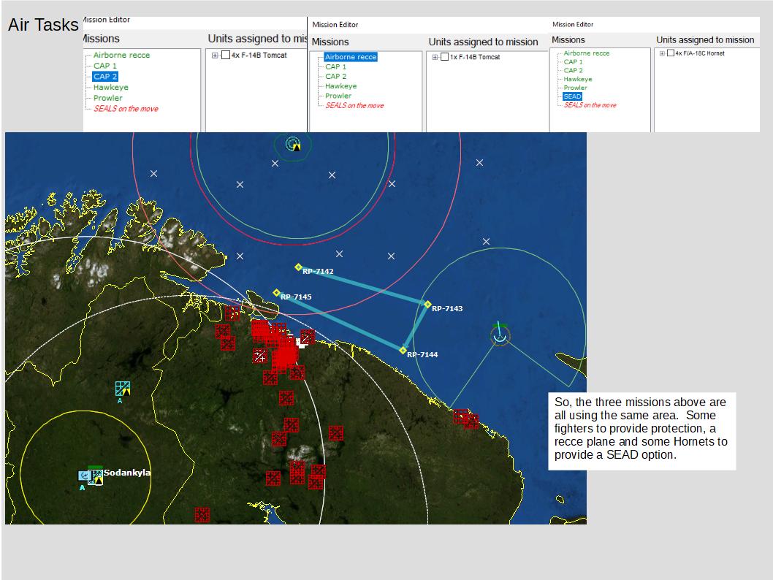Select SEALS on the move in the SEAD panel

[x=590, y=105]
